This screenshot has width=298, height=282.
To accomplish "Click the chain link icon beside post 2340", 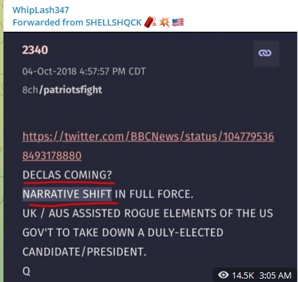I will pyautogui.click(x=266, y=53).
